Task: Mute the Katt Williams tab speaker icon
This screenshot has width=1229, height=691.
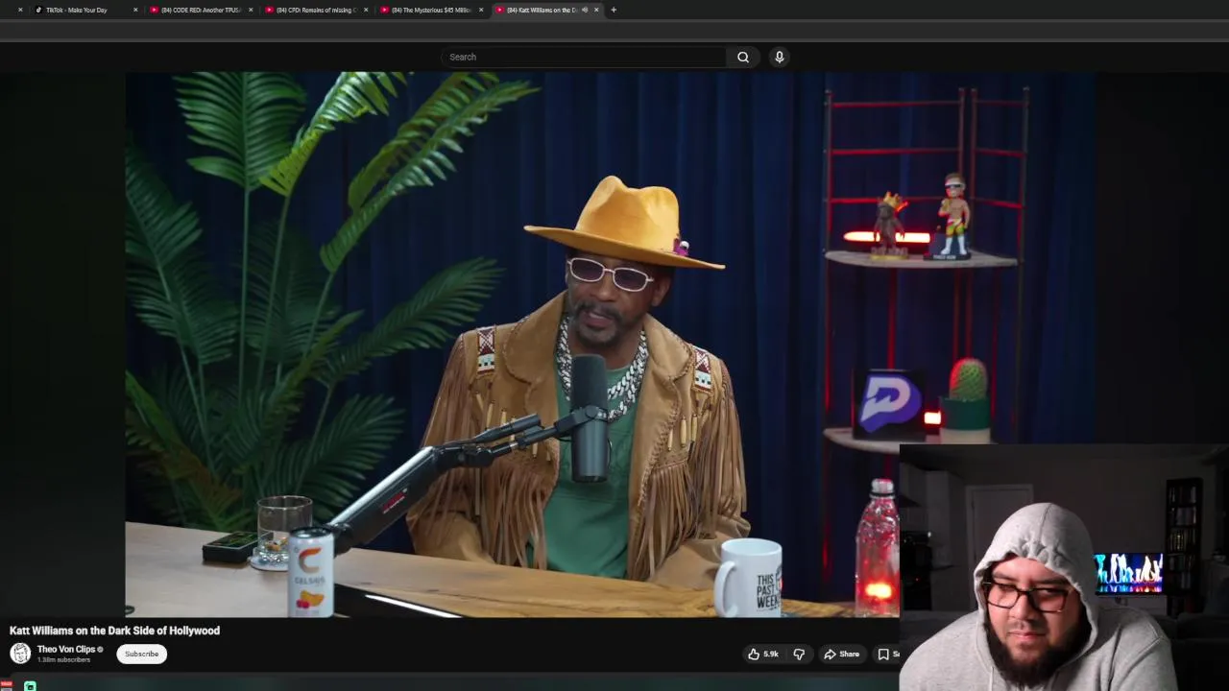Action: coord(585,10)
